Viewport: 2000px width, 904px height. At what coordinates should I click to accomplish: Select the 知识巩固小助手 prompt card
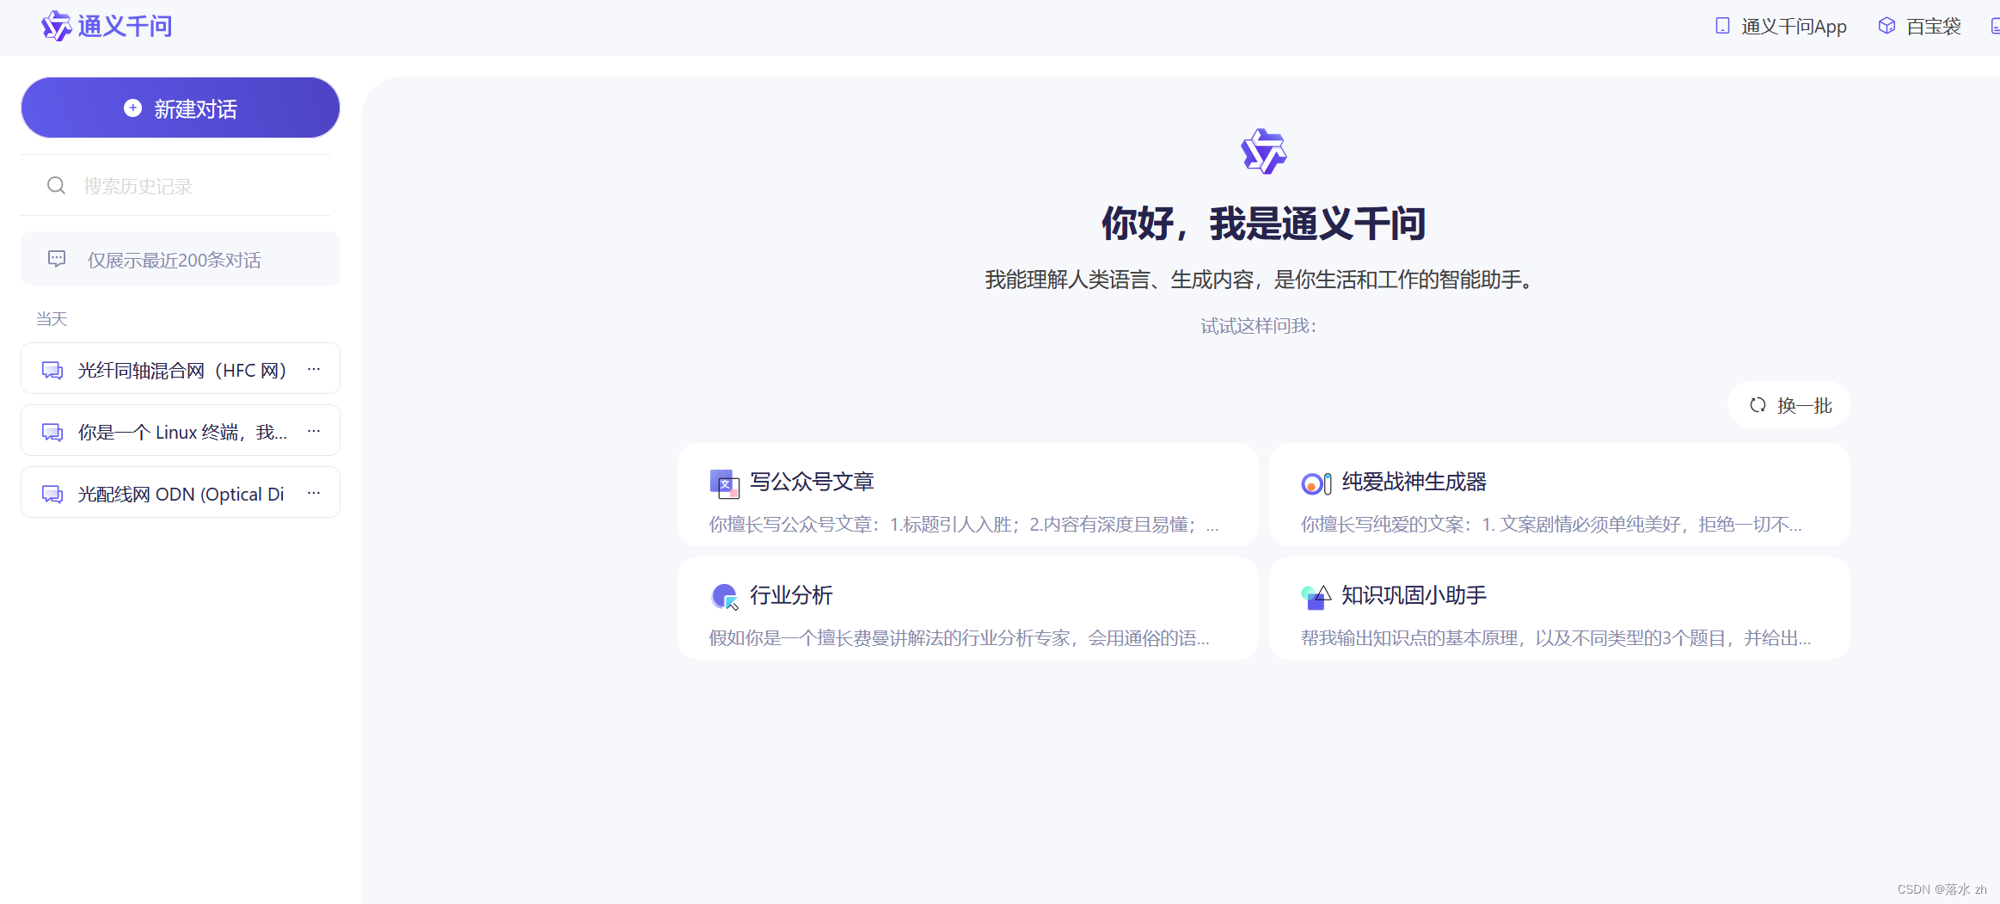click(x=1559, y=609)
